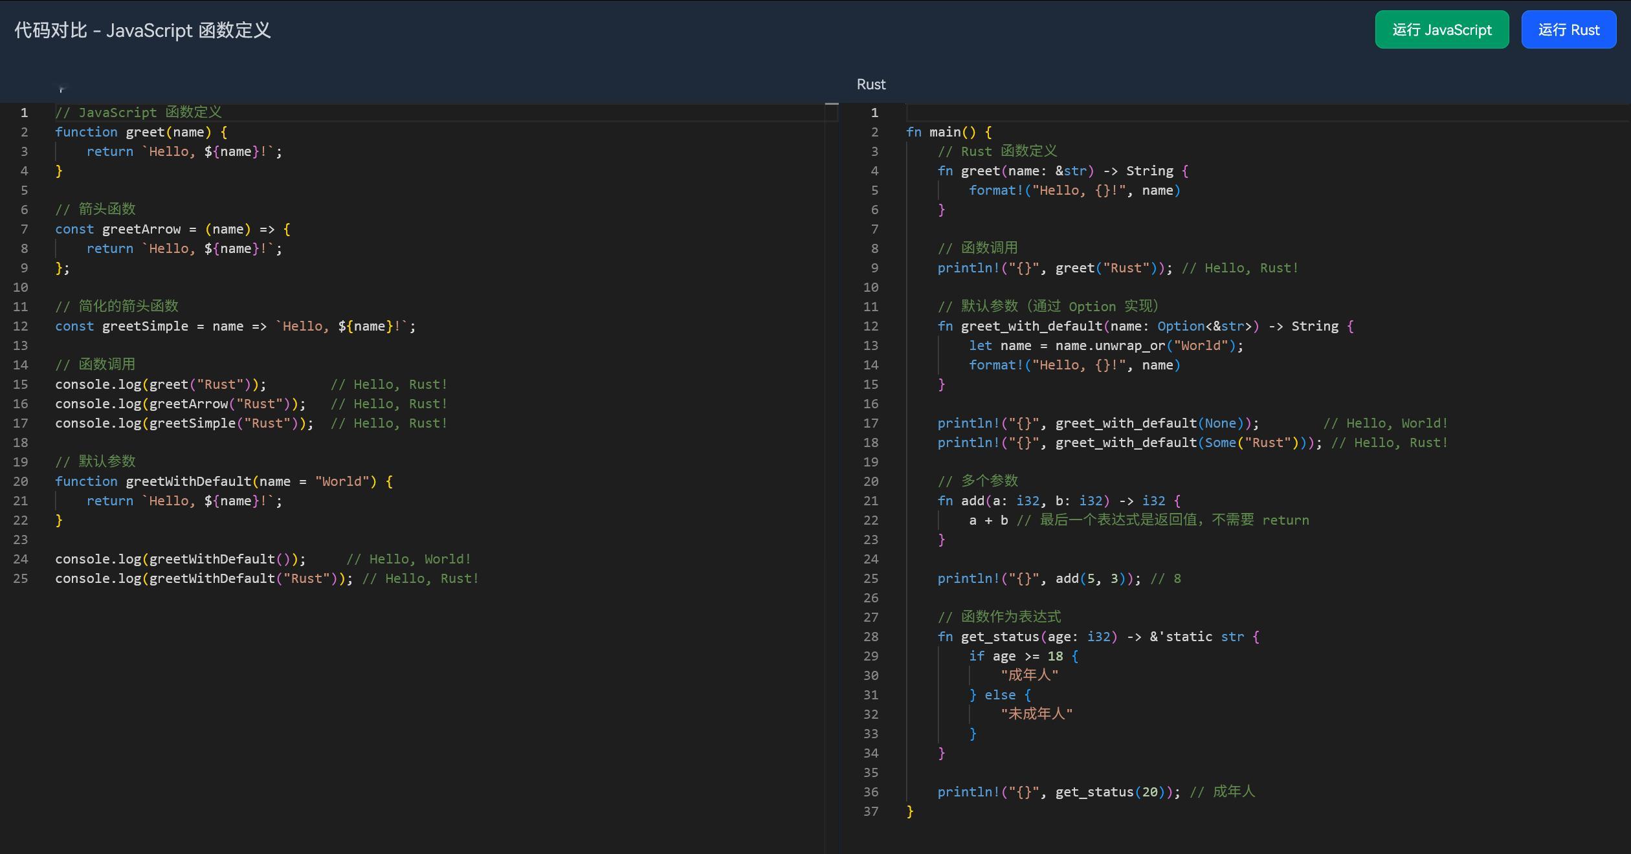Viewport: 1631px width, 854px height.
Task: Click the greetSimple arrow function name
Action: click(x=144, y=326)
